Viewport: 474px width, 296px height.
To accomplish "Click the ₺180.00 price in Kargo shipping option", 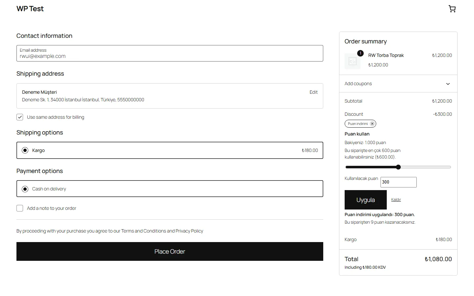I will point(310,150).
